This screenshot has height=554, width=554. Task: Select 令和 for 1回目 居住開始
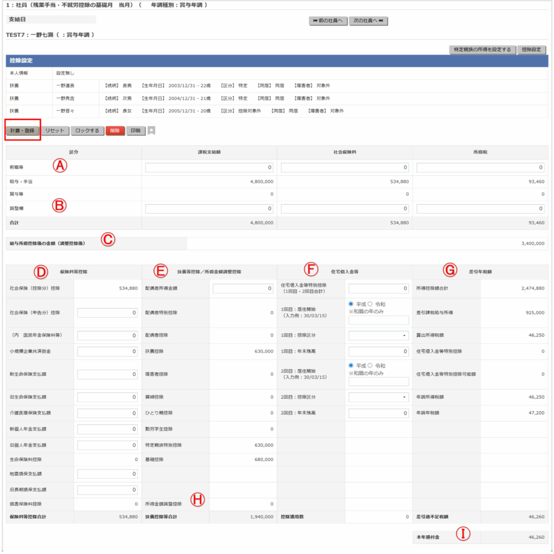pos(370,304)
